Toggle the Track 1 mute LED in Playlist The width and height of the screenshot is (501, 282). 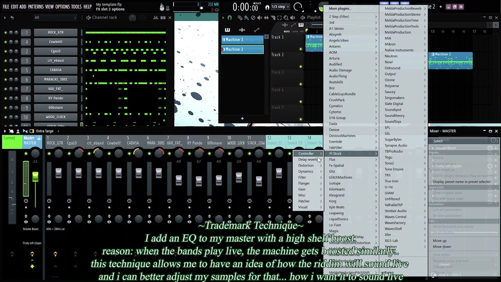pos(301,49)
